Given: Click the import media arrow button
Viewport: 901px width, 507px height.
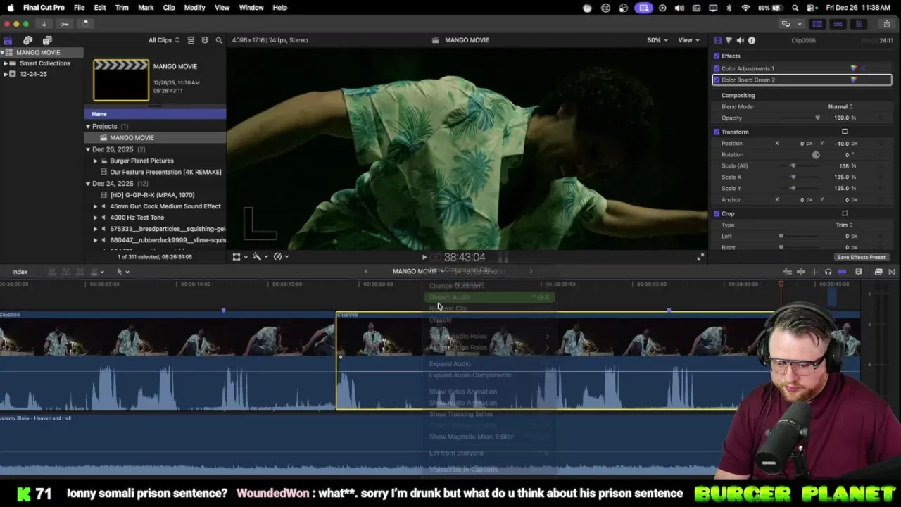Looking at the screenshot, I should tap(44, 24).
